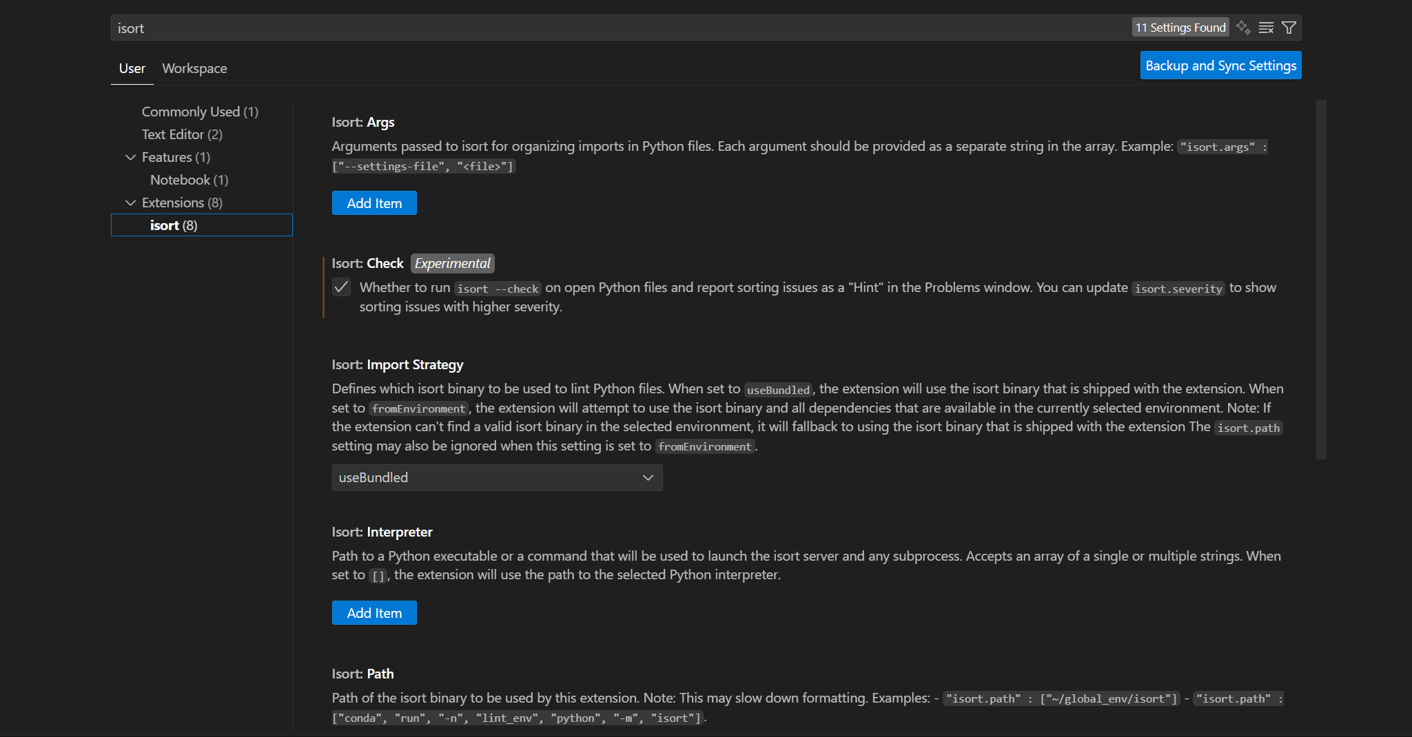Click the isort.path setting link
1412x737 pixels.
[1248, 428]
